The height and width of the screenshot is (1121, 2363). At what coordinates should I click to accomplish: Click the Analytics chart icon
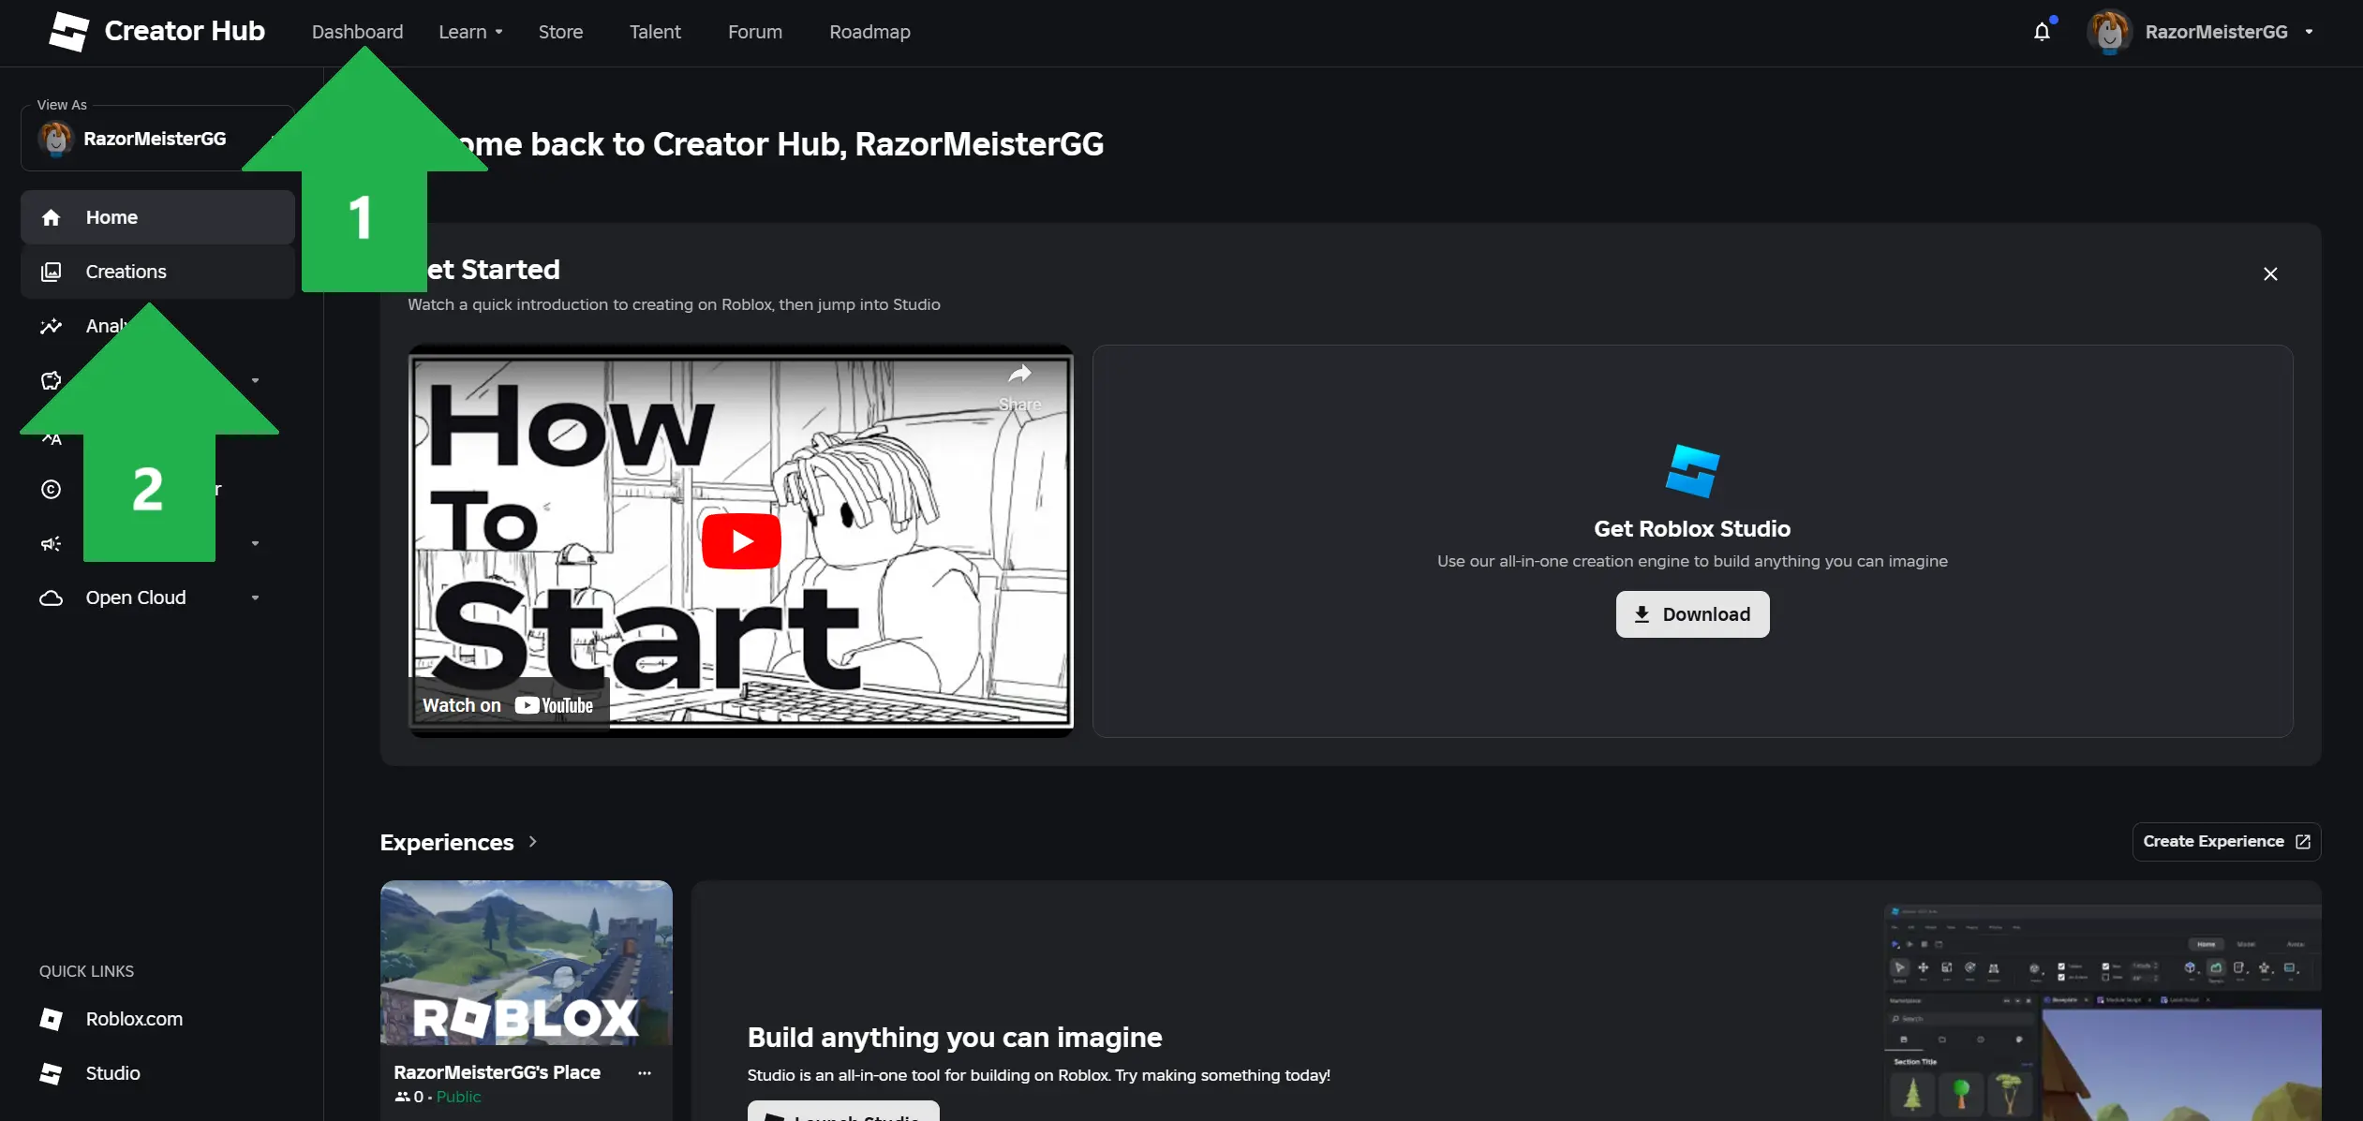pos(52,326)
